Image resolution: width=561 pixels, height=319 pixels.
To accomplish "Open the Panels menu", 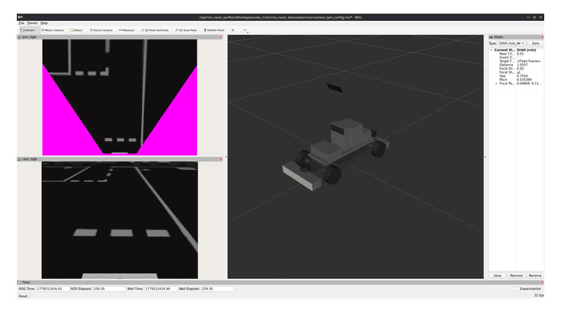I will [x=32, y=23].
